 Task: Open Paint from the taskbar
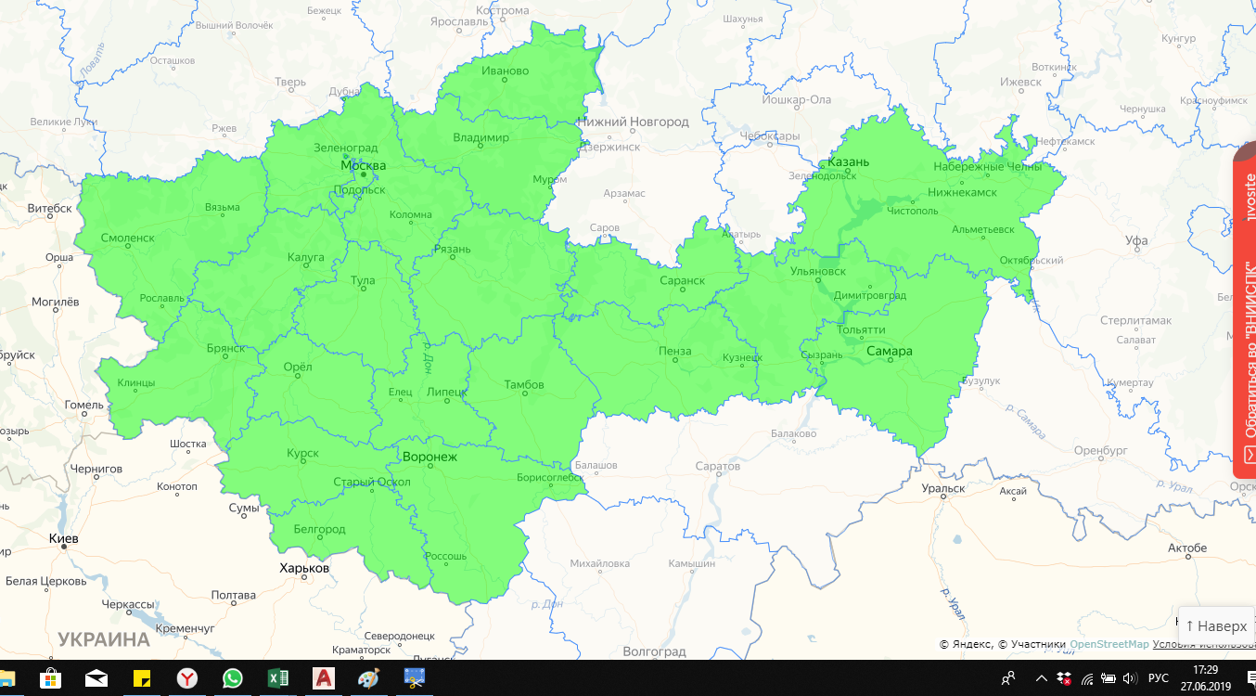click(x=368, y=678)
